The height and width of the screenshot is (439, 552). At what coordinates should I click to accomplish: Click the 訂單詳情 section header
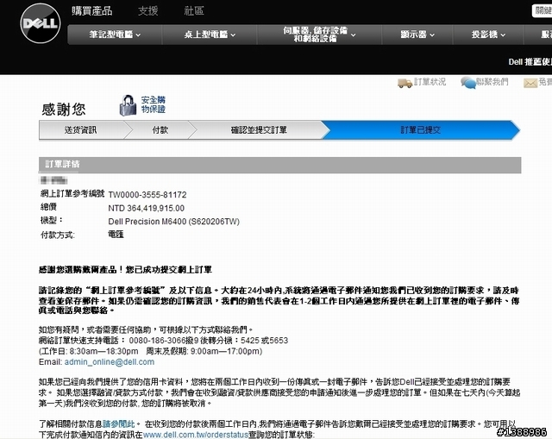279,165
